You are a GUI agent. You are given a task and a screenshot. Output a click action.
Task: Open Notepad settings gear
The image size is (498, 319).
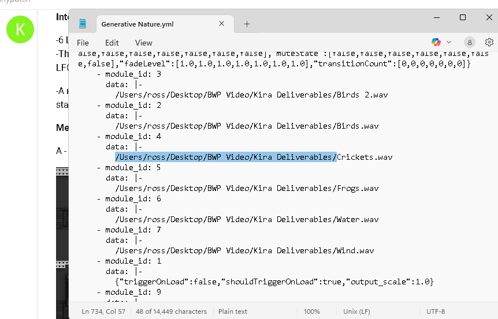tap(489, 42)
